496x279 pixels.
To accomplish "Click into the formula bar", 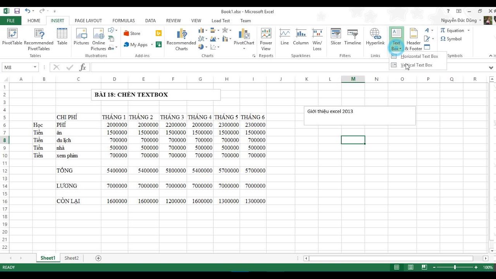I will tap(288, 67).
